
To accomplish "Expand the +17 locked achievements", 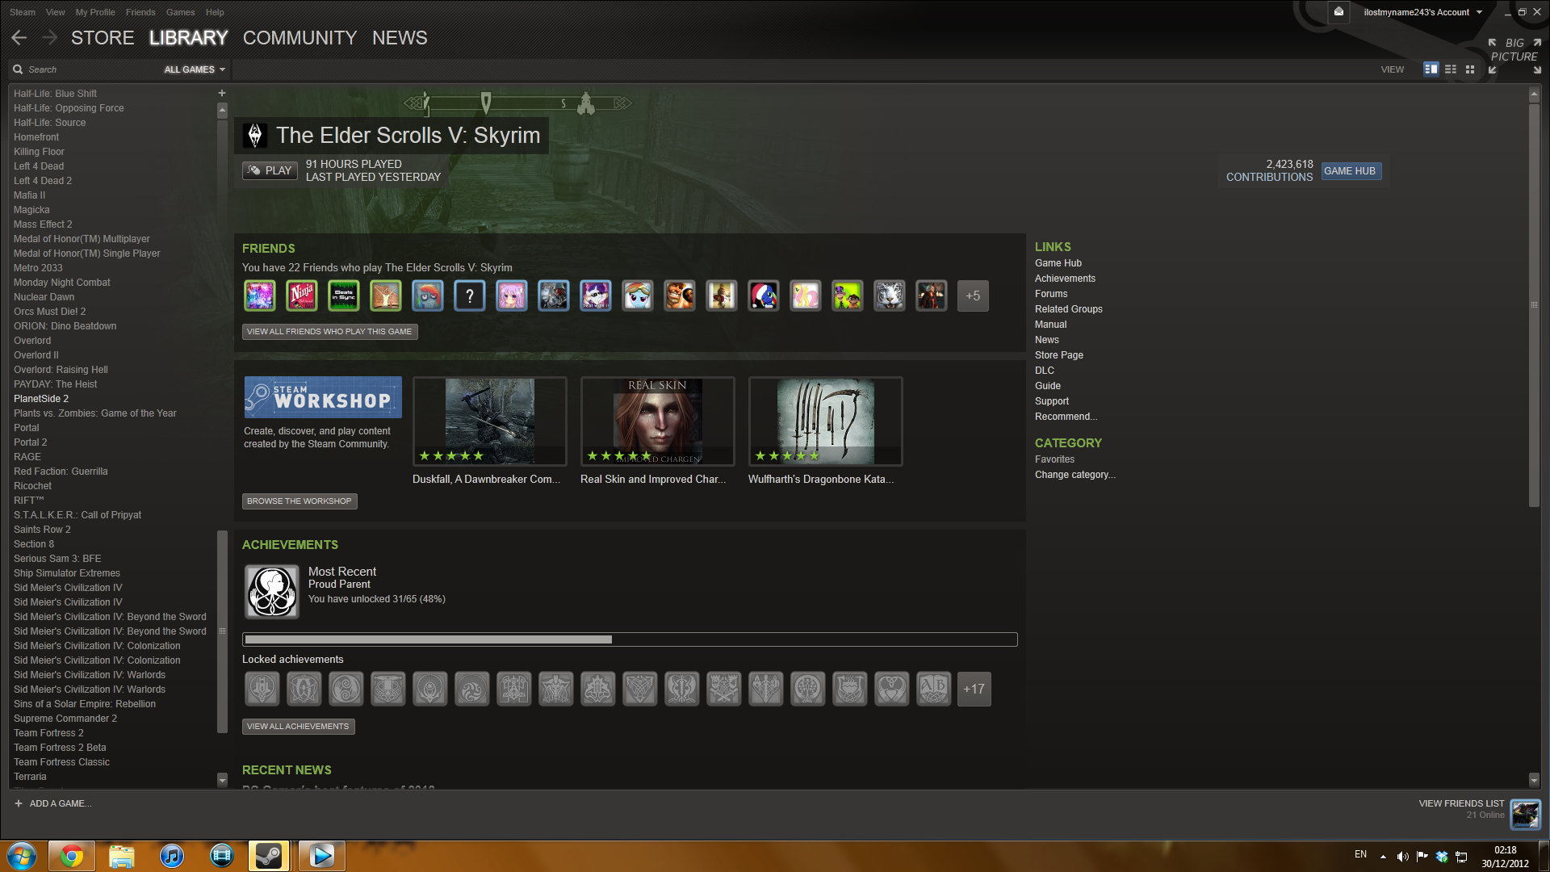I will [974, 690].
